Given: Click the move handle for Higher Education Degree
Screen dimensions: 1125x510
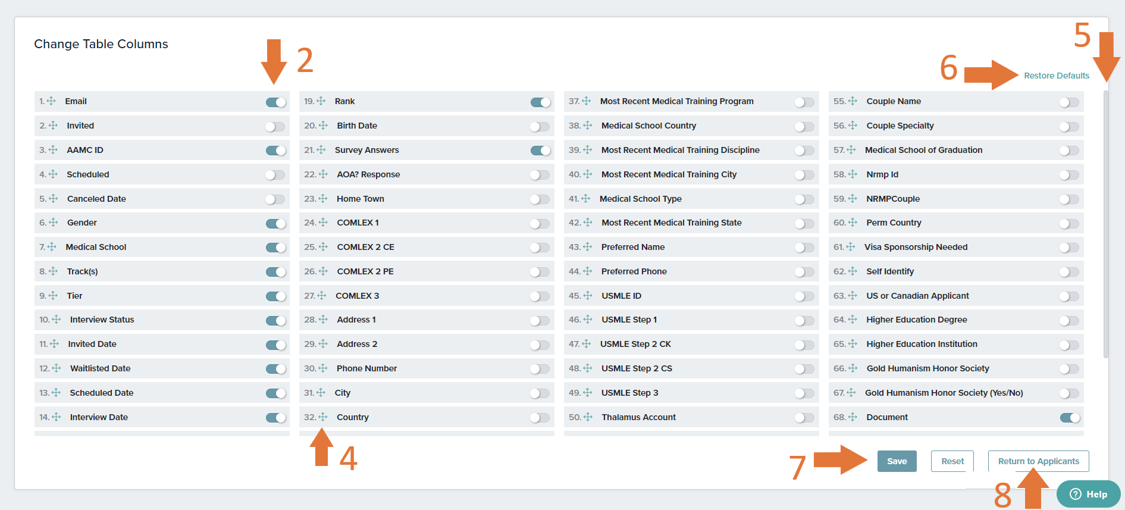Looking at the screenshot, I should coord(853,320).
